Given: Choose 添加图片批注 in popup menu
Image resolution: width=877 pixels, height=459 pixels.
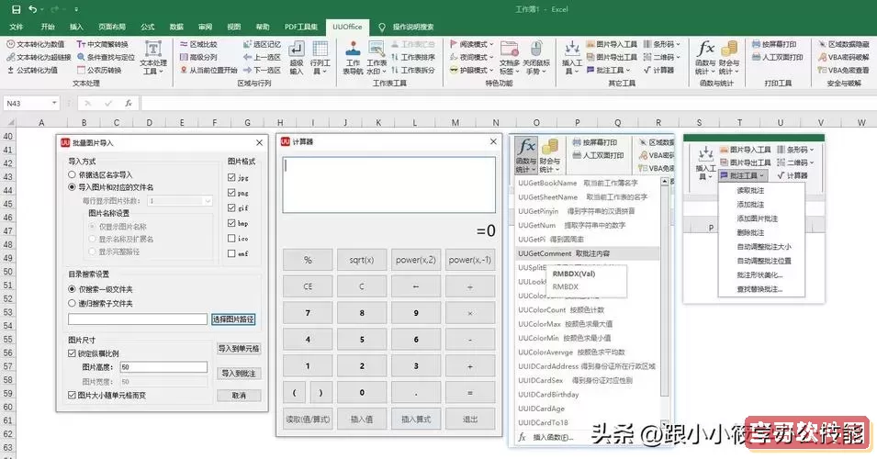Looking at the screenshot, I should [x=758, y=218].
